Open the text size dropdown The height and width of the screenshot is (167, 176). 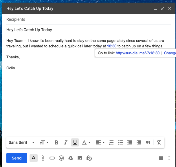pyautogui.click(x=44, y=142)
